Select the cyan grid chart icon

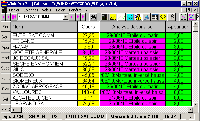(x=130, y=17)
